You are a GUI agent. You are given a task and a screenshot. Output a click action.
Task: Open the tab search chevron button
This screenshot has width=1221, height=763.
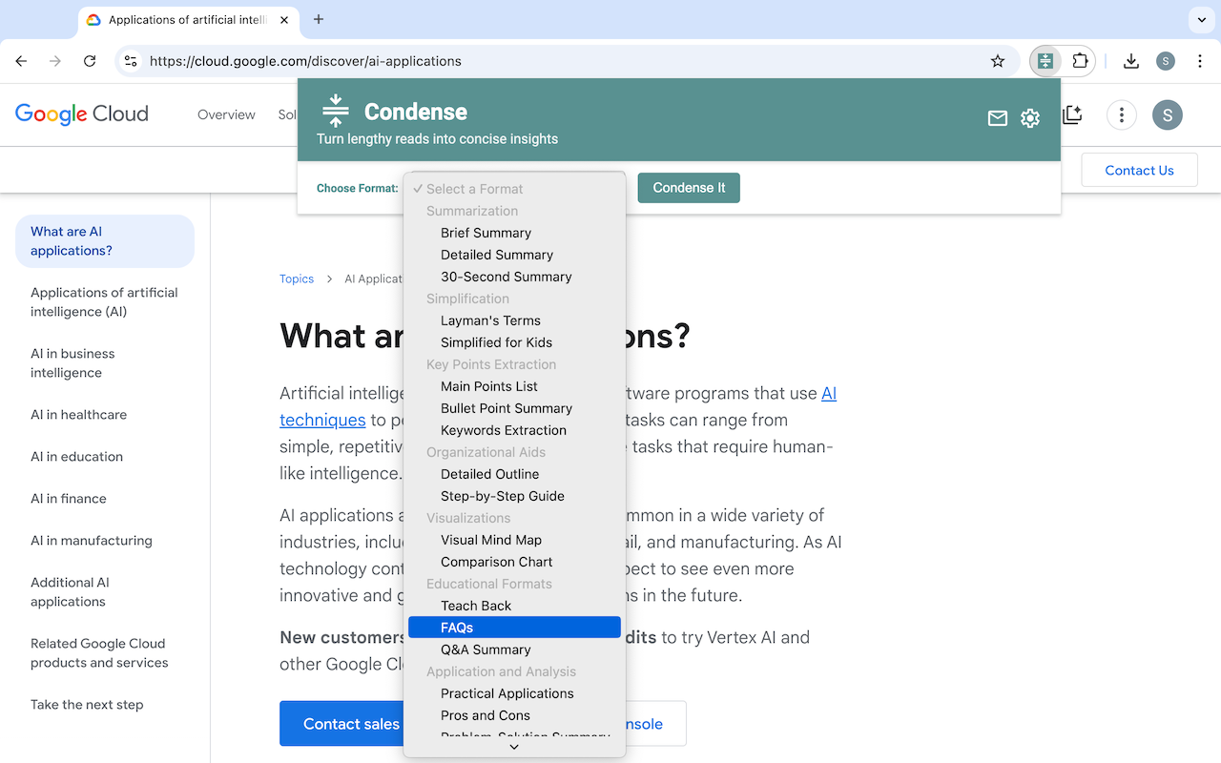click(1201, 19)
